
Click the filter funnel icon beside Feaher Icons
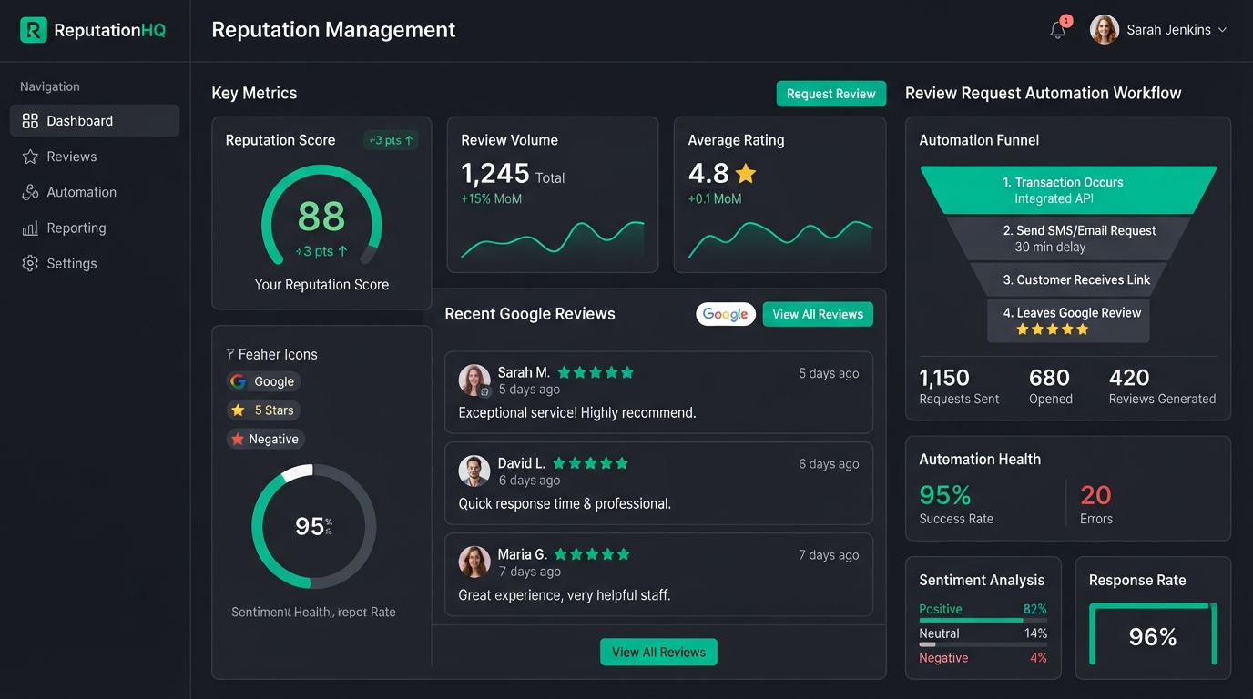point(230,354)
